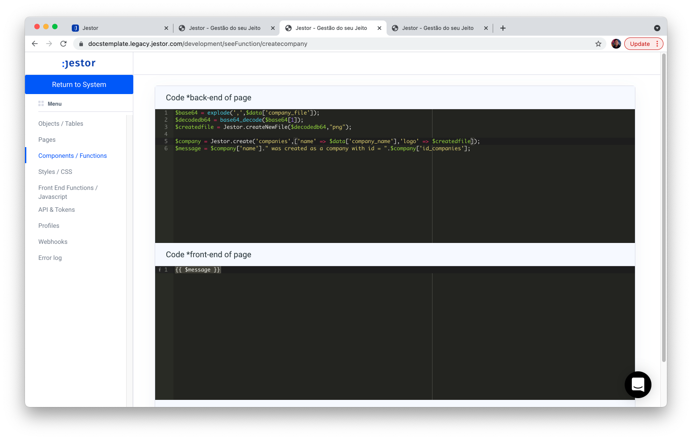Open Front End Functions / Javascript
Viewport: 692px width, 440px height.
pyautogui.click(x=68, y=192)
